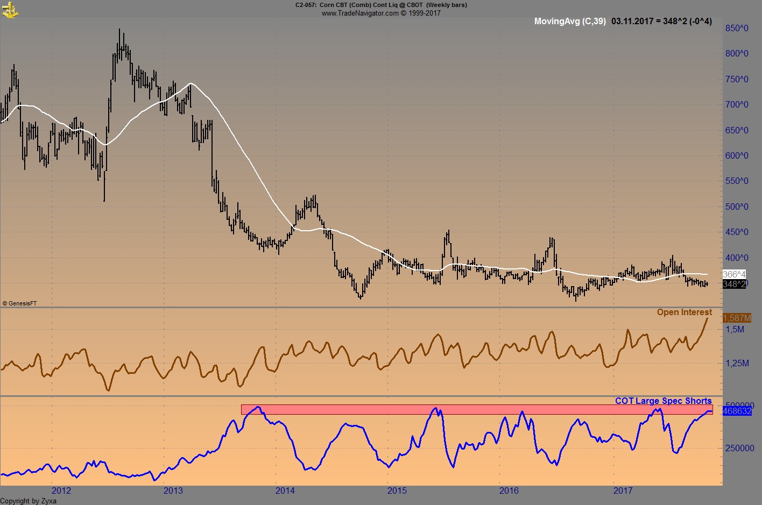Click the COT Large Spec Shorts label
This screenshot has width=762, height=505.
[663, 401]
